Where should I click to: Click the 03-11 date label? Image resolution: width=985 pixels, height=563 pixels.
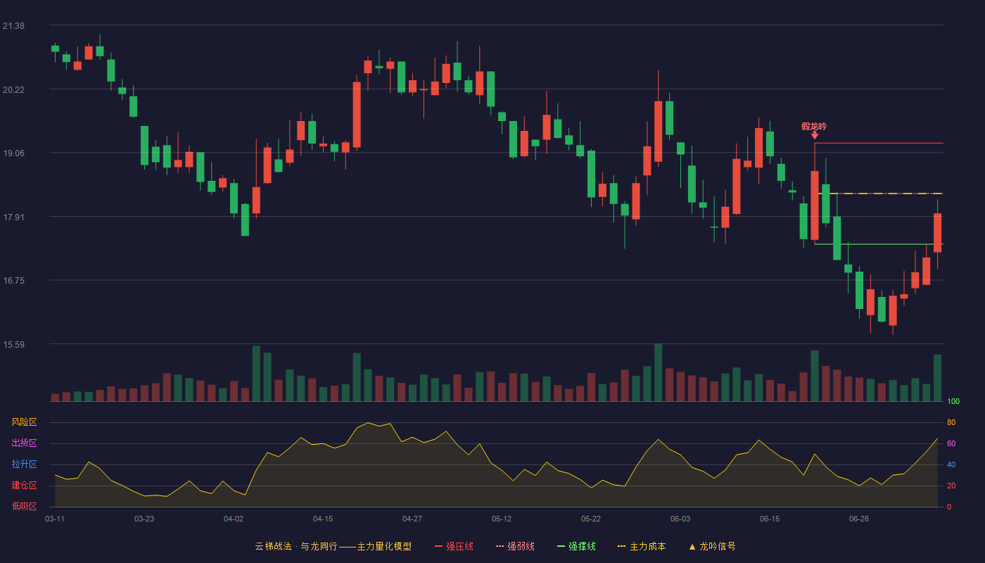click(x=55, y=519)
